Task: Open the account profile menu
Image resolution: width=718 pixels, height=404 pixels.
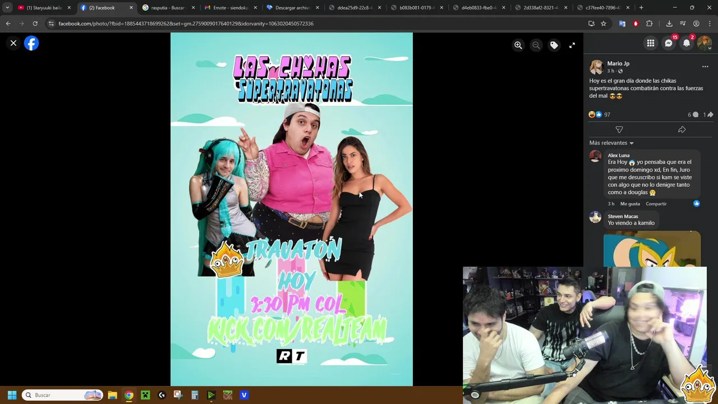Action: pos(705,43)
